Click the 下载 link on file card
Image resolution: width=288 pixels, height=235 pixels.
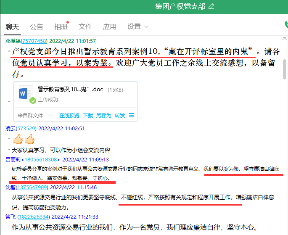(88, 115)
